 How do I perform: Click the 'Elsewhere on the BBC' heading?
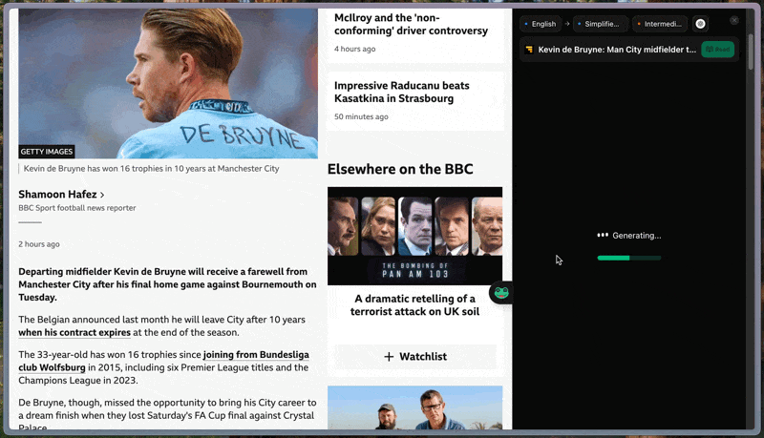[400, 169]
